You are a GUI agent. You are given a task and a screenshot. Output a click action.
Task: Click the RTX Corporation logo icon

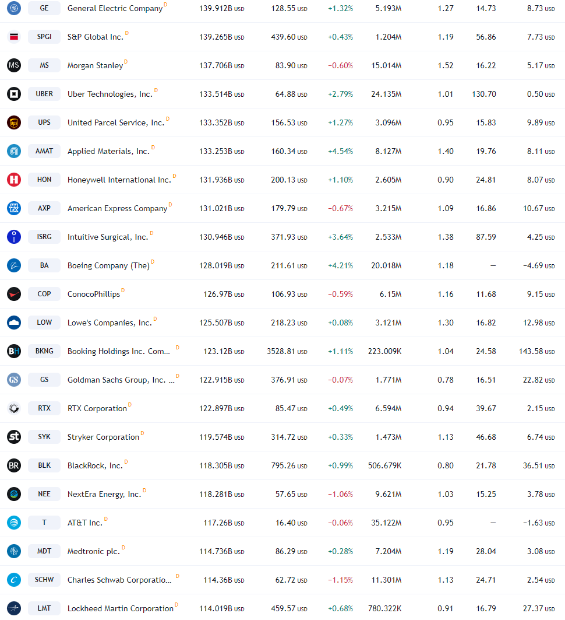(14, 408)
